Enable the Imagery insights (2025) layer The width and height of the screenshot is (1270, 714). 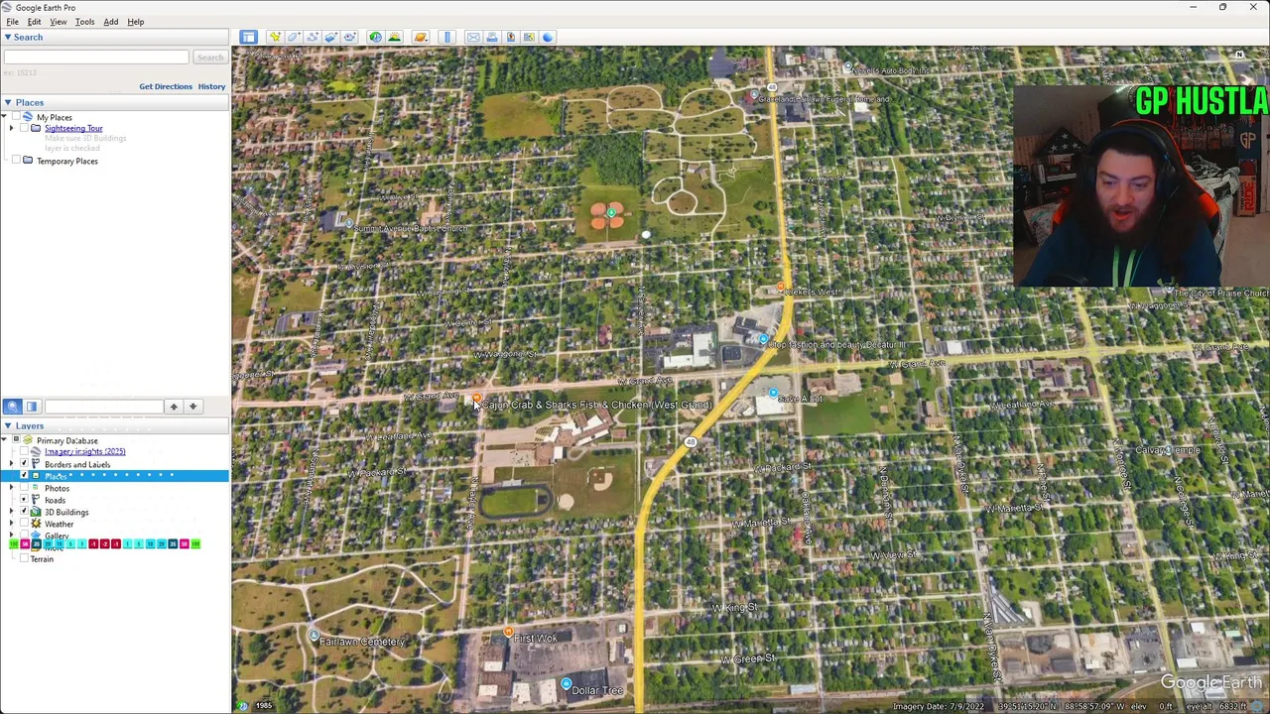coord(24,451)
